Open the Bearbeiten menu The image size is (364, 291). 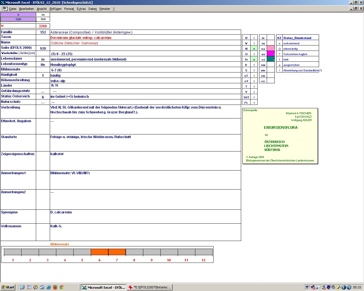pos(26,9)
